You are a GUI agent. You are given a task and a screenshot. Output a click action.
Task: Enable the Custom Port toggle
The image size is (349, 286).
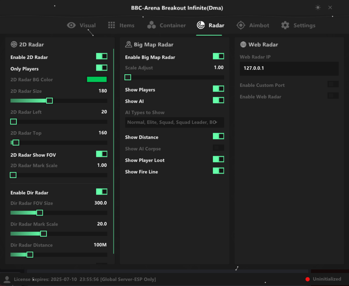click(333, 84)
